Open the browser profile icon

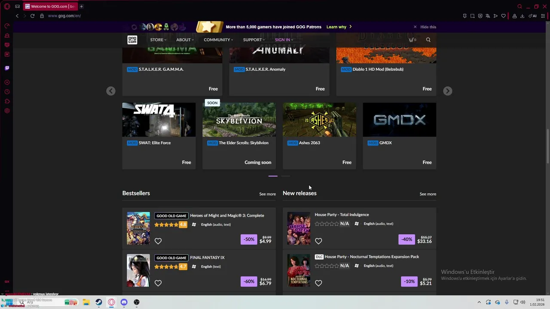tap(514, 16)
